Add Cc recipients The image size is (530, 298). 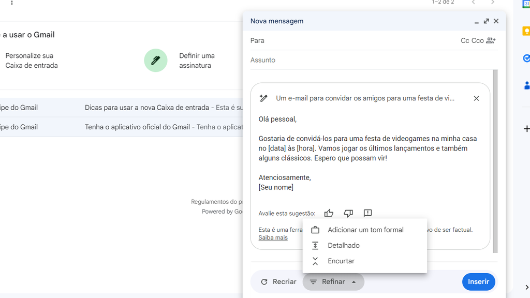click(x=465, y=40)
